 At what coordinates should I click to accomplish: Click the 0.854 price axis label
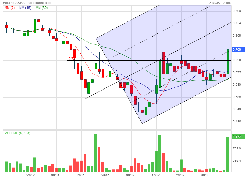237,23
